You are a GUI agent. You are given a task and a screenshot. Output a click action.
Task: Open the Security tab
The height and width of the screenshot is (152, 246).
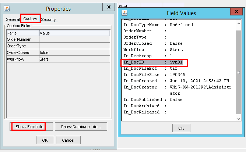pos(49,19)
